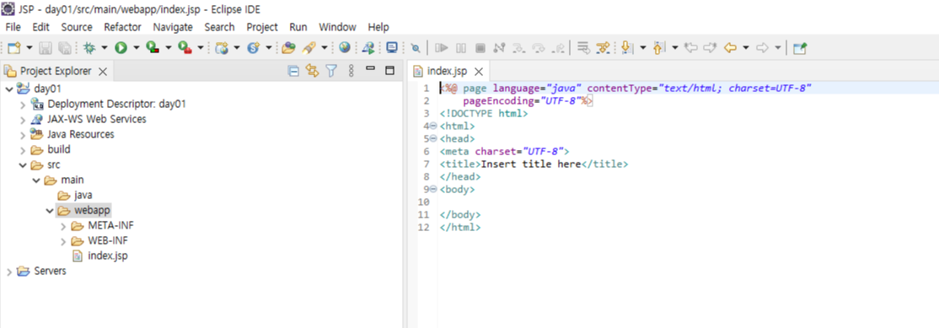Expand the WEB-INF folder

click(63, 241)
